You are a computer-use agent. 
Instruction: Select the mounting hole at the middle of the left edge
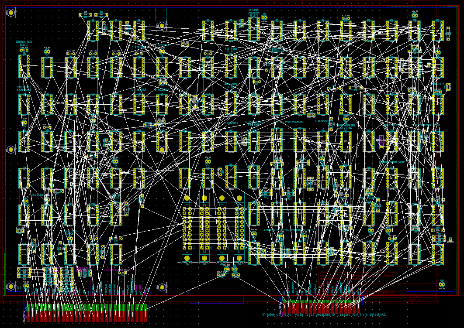[11, 150]
